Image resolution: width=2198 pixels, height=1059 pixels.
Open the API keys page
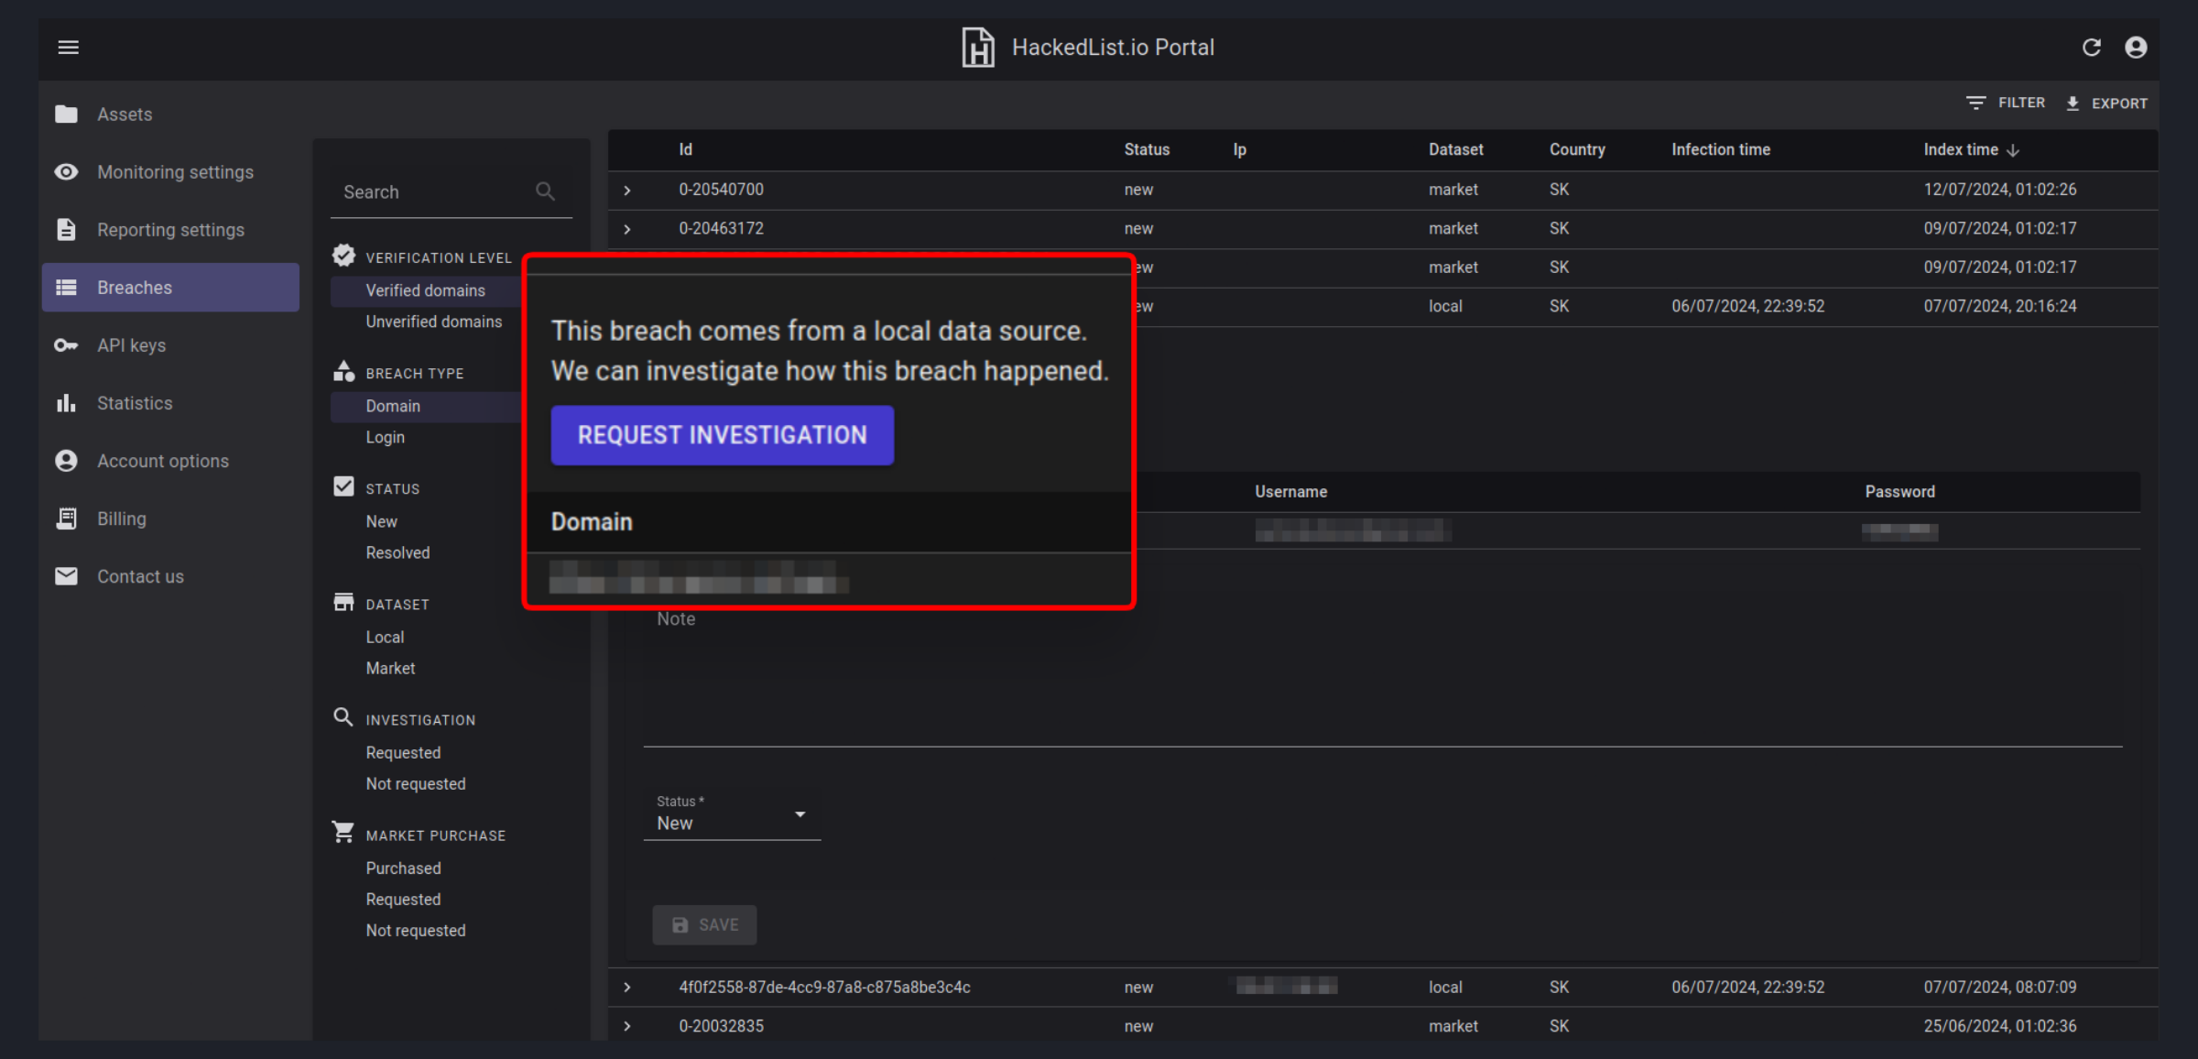click(131, 345)
